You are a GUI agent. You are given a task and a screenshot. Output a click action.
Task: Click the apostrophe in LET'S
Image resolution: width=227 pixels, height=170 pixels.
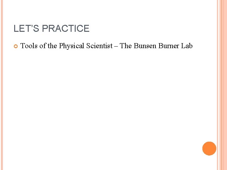click(x=32, y=26)
